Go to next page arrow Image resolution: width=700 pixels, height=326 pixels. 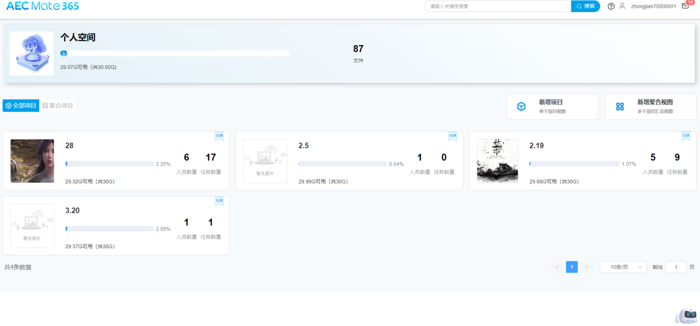coord(587,267)
